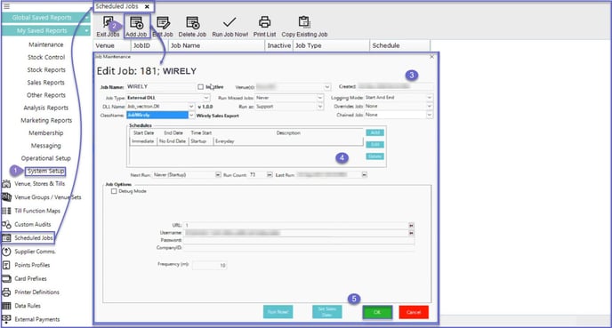Click the Password input field

click(299, 240)
